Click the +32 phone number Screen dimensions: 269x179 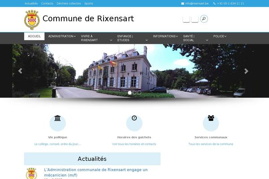(x=230, y=4)
